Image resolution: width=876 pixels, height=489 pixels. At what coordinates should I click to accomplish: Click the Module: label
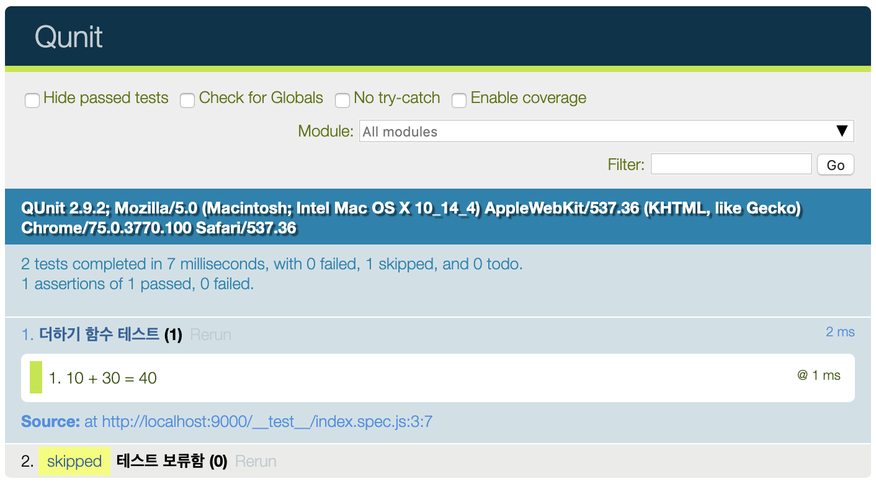click(x=326, y=131)
